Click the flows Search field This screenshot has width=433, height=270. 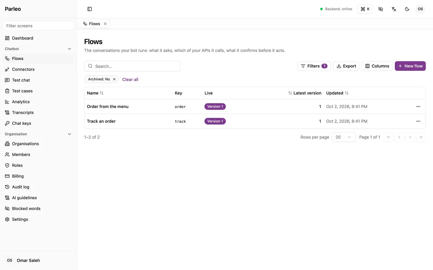point(132,66)
